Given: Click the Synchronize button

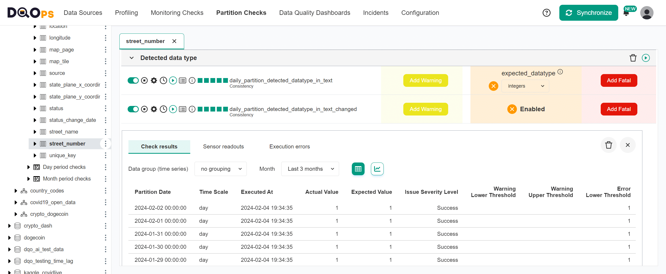Looking at the screenshot, I should click(589, 12).
